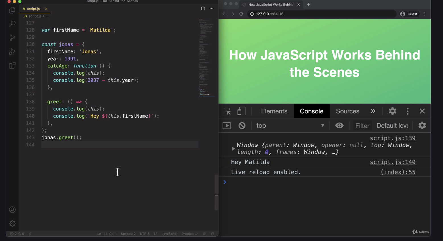Viewport: 443px width, 241px height.
Task: Open the script.js:139 source link
Action: point(392,138)
